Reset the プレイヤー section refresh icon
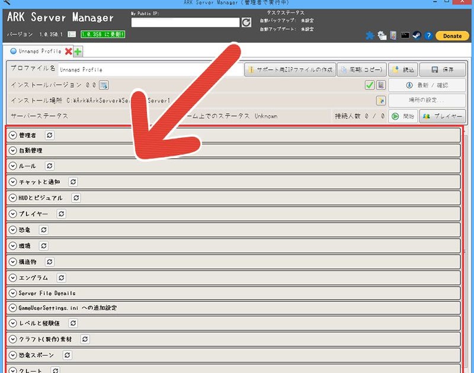The width and height of the screenshot is (474, 373). tap(62, 214)
